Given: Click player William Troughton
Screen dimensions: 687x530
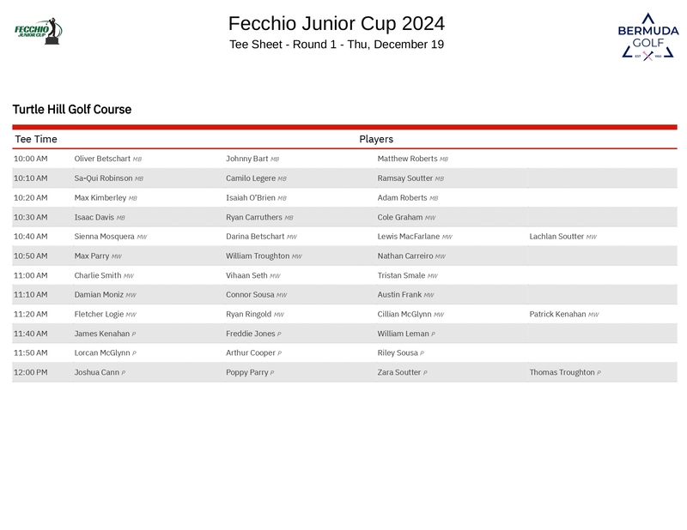Looking at the screenshot, I should pos(258,256).
